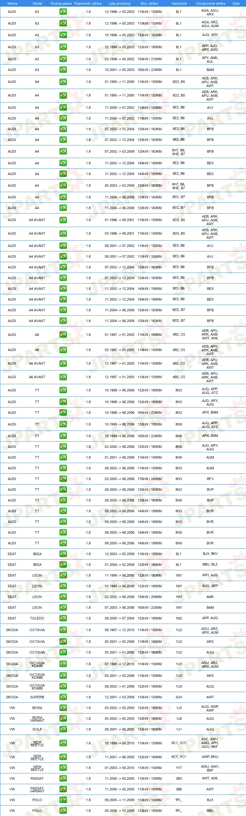The image size is (246, 816).
Task: Click the fuel icon in the A3 AJQ, ARY row
Action: click(63, 35)
